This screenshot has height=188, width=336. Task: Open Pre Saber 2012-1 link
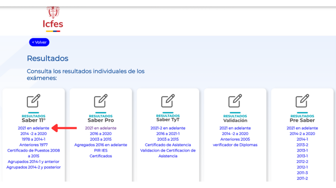tap(303, 167)
